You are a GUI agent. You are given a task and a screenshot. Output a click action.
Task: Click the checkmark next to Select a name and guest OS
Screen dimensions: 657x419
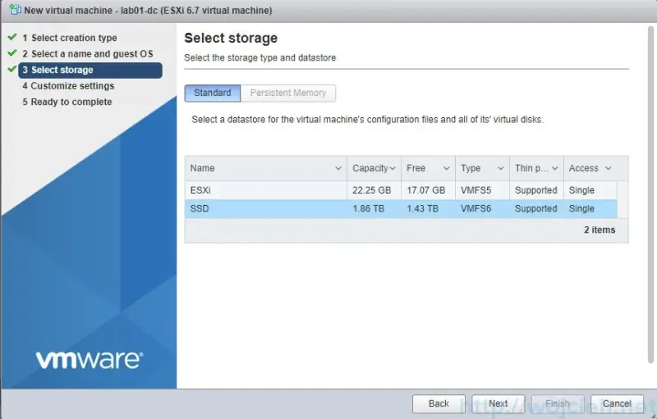[11, 54]
